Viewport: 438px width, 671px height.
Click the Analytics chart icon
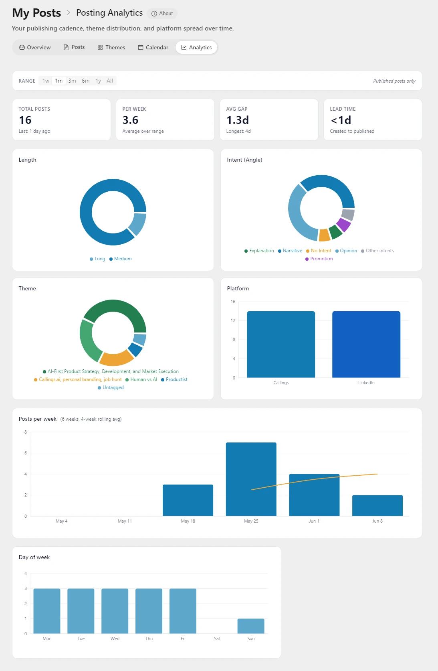[184, 47]
